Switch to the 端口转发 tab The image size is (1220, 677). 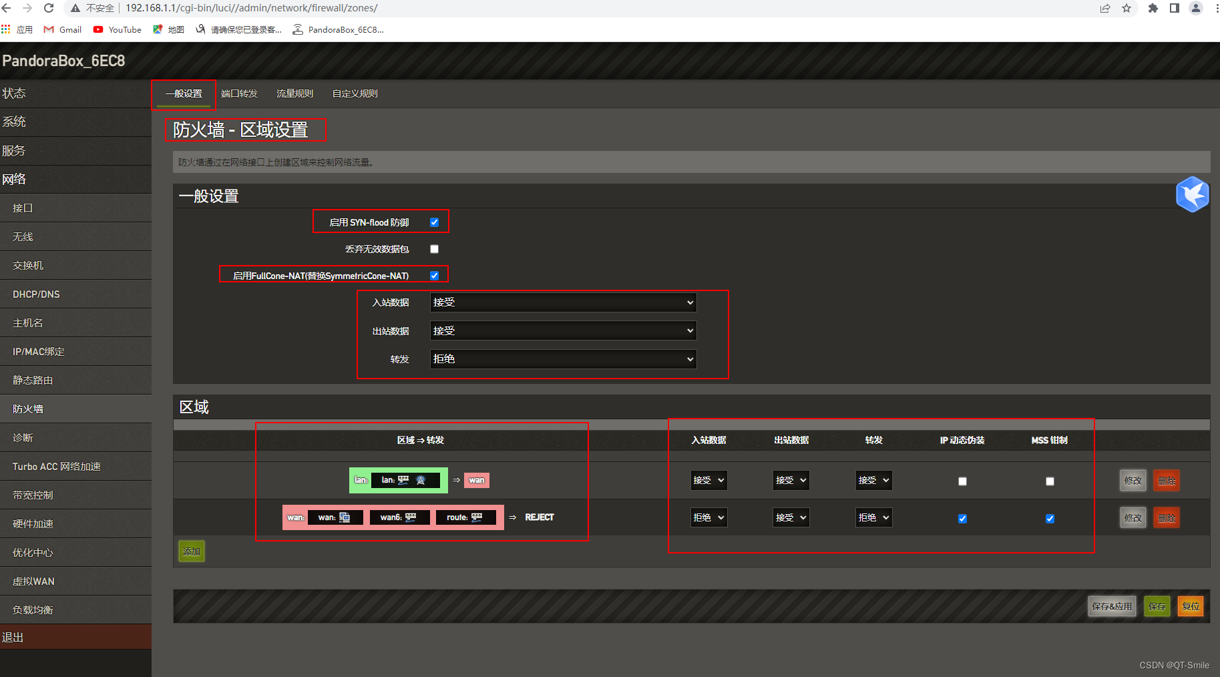pyautogui.click(x=239, y=93)
